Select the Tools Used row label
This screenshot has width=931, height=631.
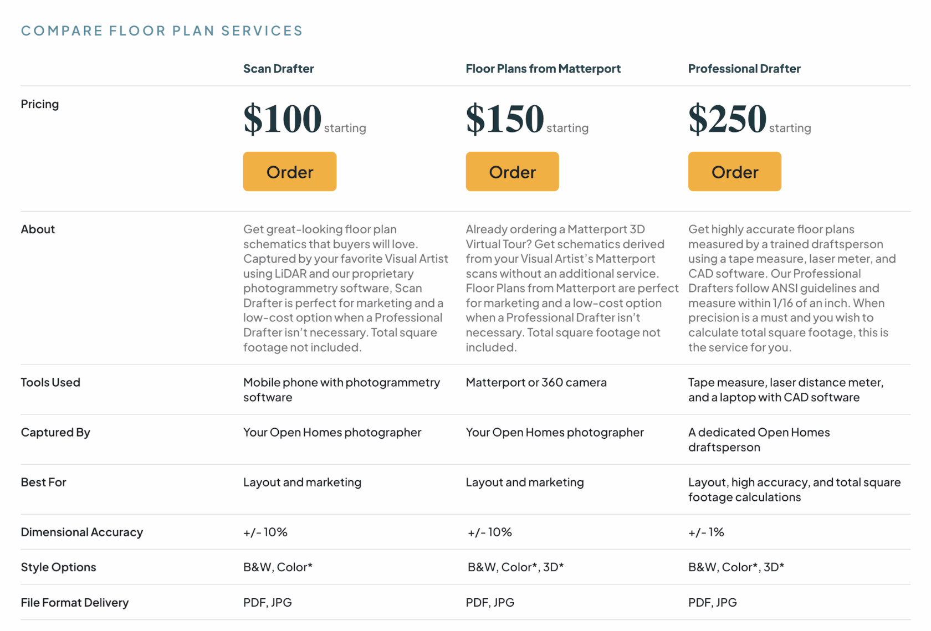tap(50, 382)
